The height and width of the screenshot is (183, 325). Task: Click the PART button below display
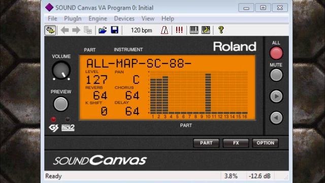click(x=206, y=143)
